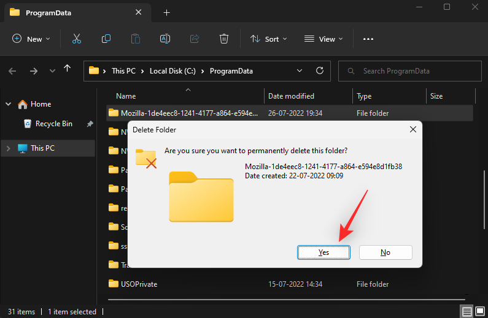Click the USOPrivate folder icon
488x318 pixels.
[x=114, y=284]
